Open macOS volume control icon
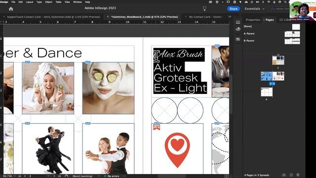Viewport: 316px width, 178px height. [257, 2]
